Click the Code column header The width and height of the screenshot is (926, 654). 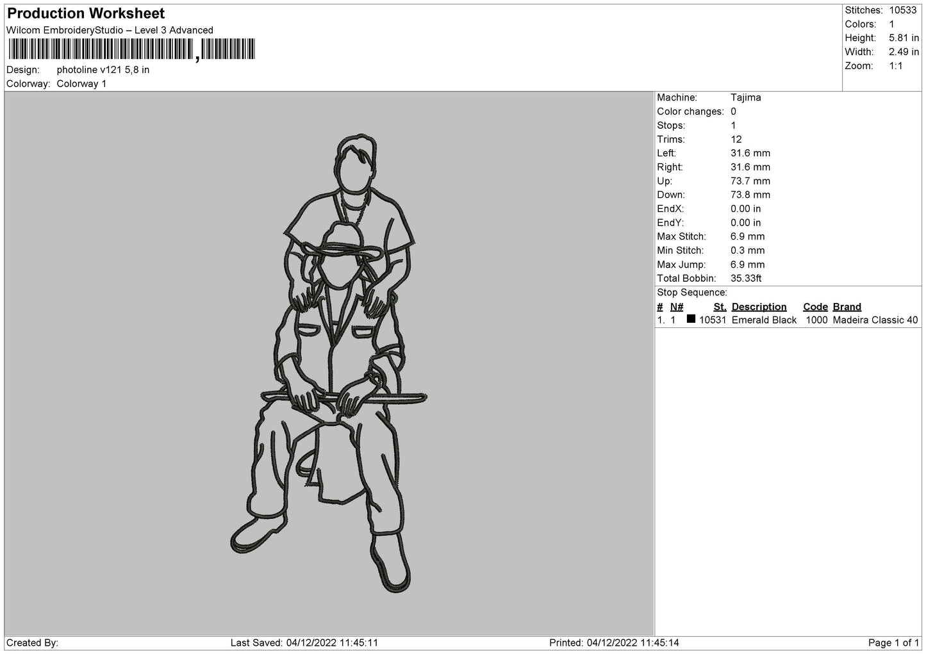pos(816,307)
